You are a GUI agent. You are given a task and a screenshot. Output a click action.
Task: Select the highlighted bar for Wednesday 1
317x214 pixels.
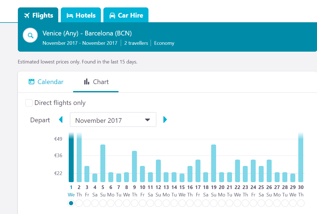(x=71, y=158)
